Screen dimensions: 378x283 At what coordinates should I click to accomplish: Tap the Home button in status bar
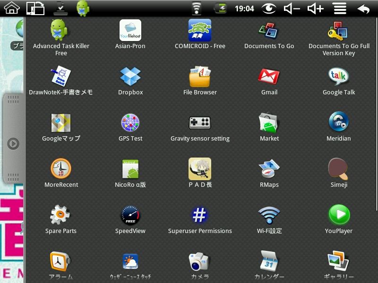pos(12,8)
